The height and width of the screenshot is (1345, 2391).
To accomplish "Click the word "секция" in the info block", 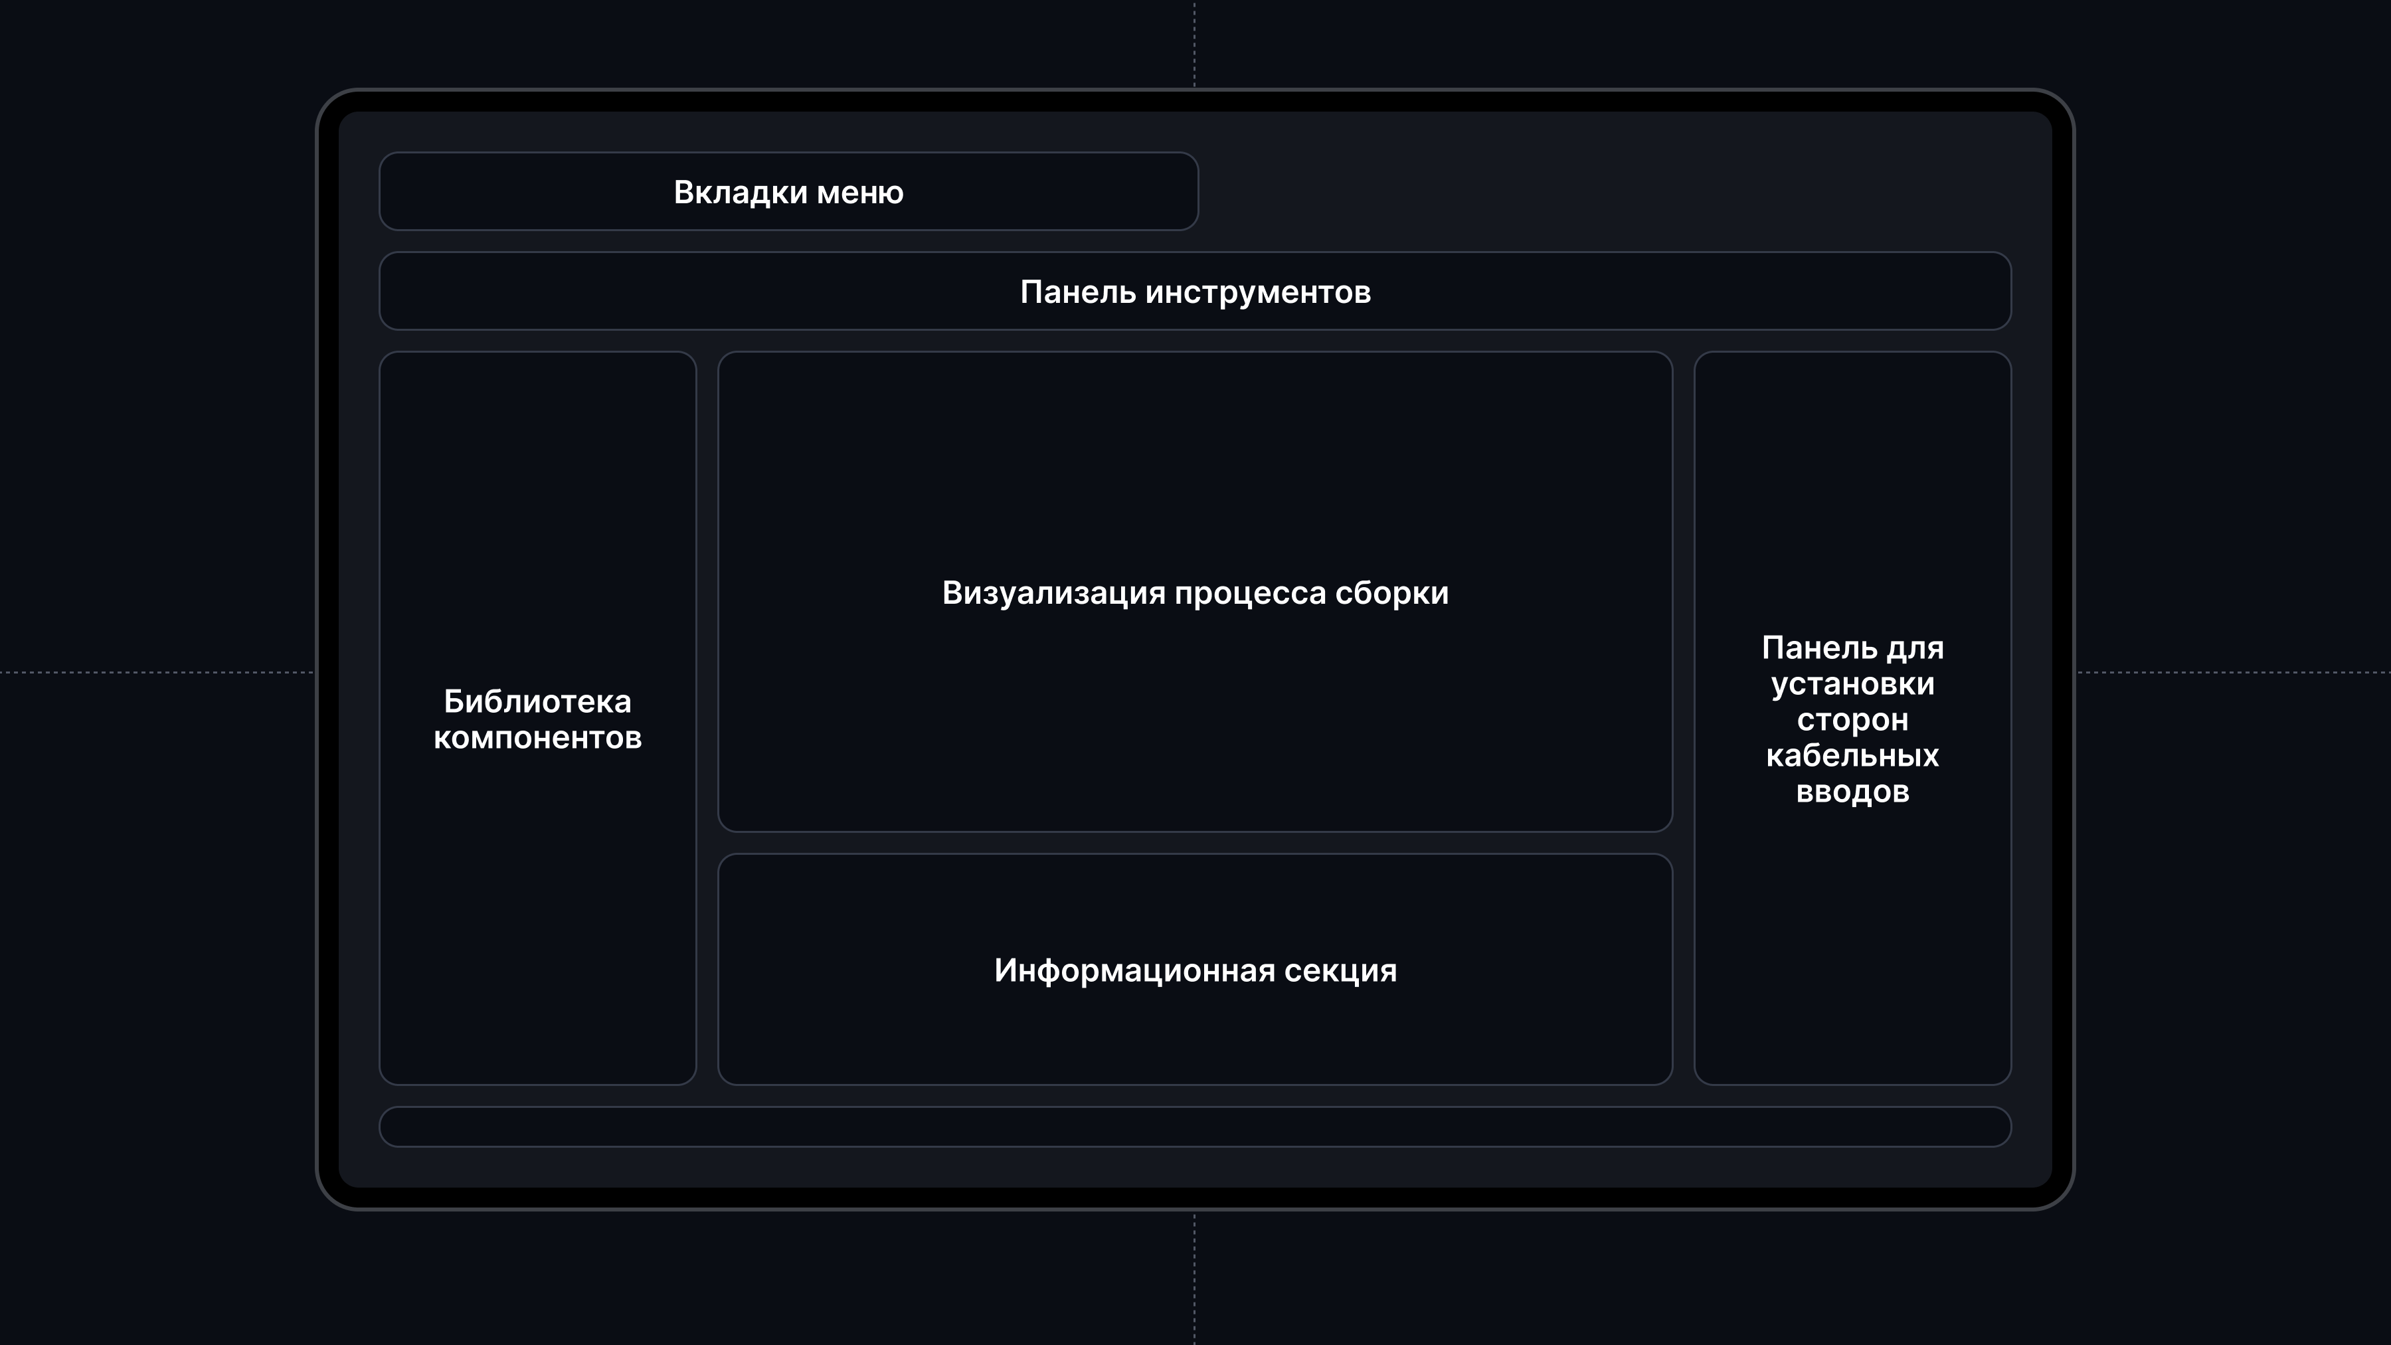I will [1340, 971].
